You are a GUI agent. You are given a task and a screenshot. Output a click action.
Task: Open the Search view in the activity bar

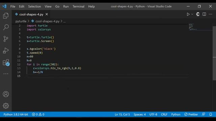point(6,27)
